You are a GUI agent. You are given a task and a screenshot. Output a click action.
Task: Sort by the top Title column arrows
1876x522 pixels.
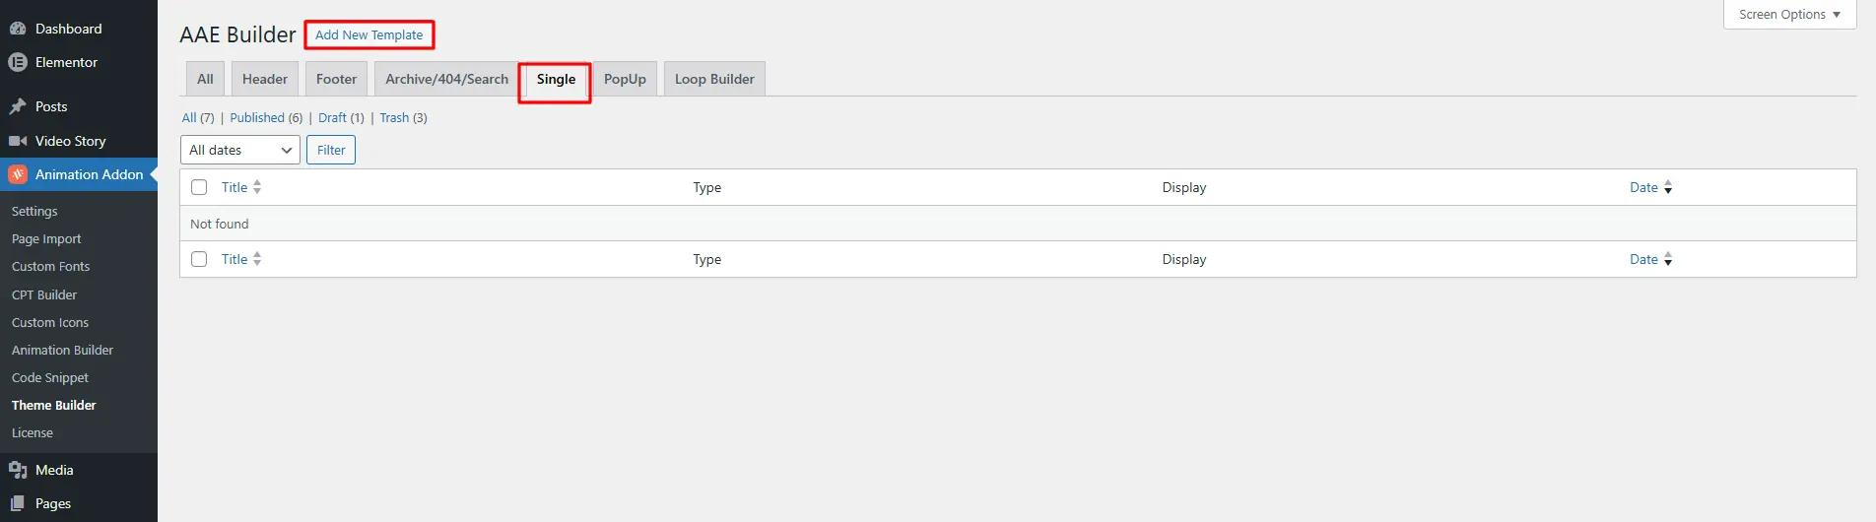pyautogui.click(x=256, y=187)
